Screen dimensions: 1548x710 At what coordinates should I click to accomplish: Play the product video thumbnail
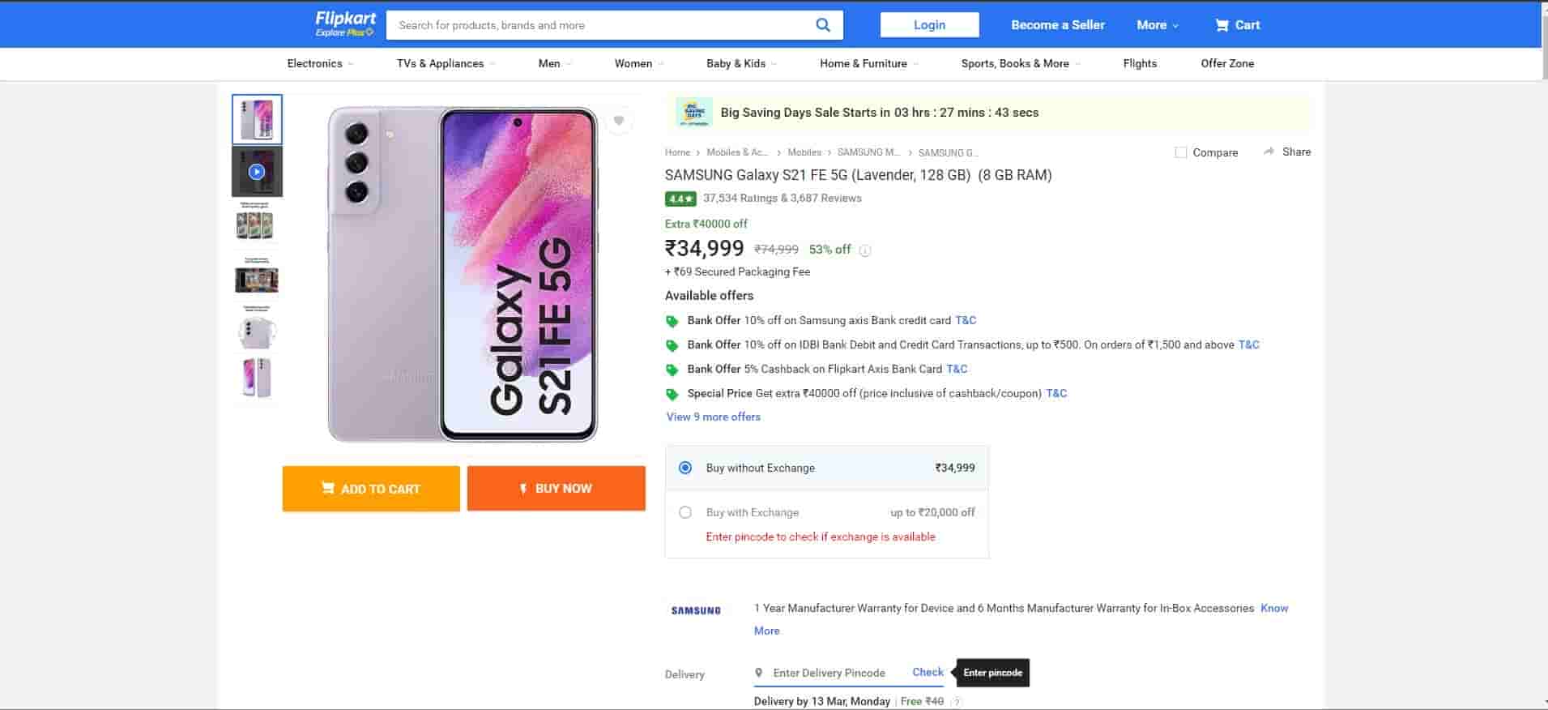tap(257, 172)
